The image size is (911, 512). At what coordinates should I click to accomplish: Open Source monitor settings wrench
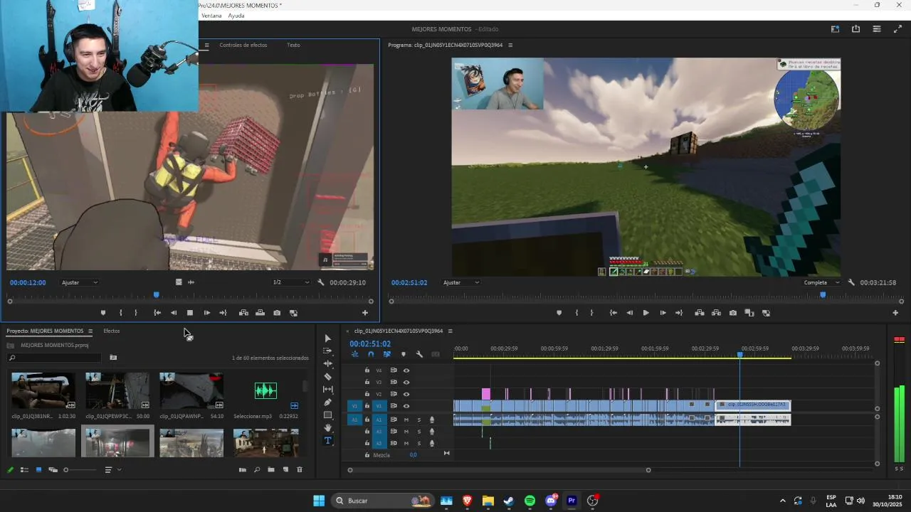point(321,282)
